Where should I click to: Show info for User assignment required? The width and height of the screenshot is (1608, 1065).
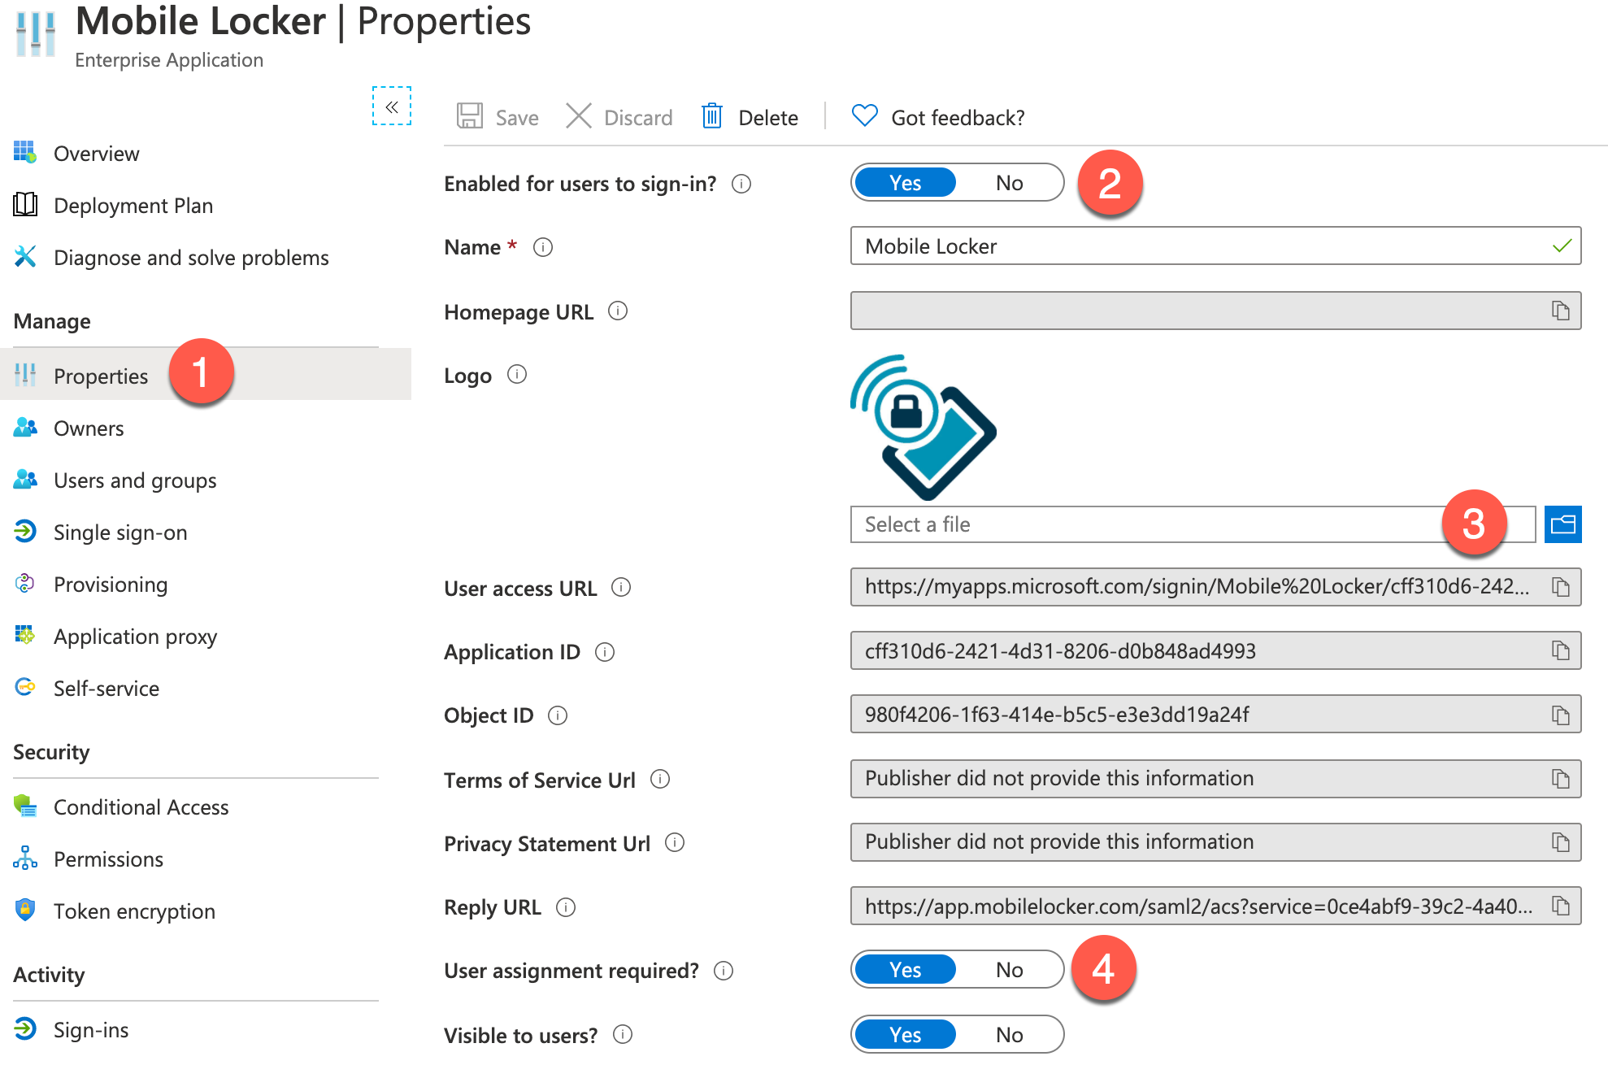pos(724,971)
